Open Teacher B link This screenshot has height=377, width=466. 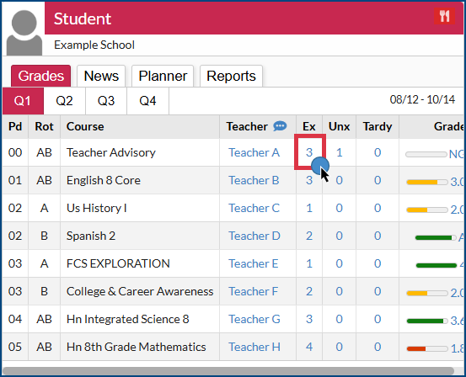point(254,180)
